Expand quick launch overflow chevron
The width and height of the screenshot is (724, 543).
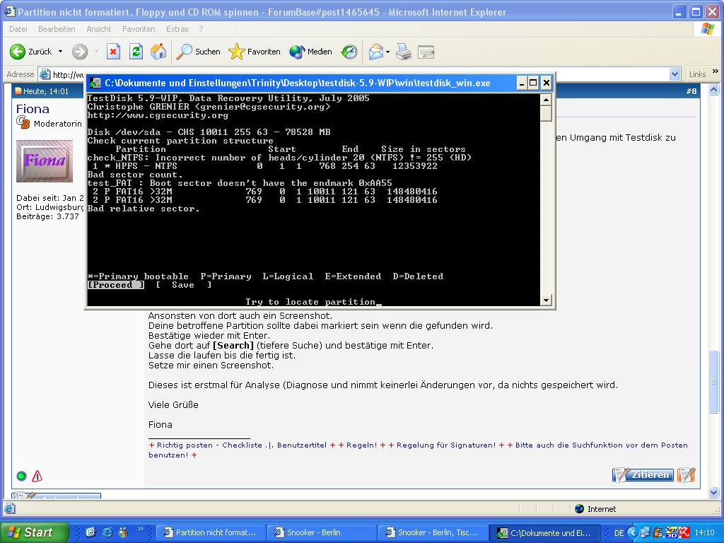tap(141, 529)
